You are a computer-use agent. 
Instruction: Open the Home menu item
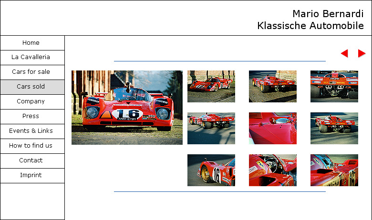pyautogui.click(x=32, y=43)
